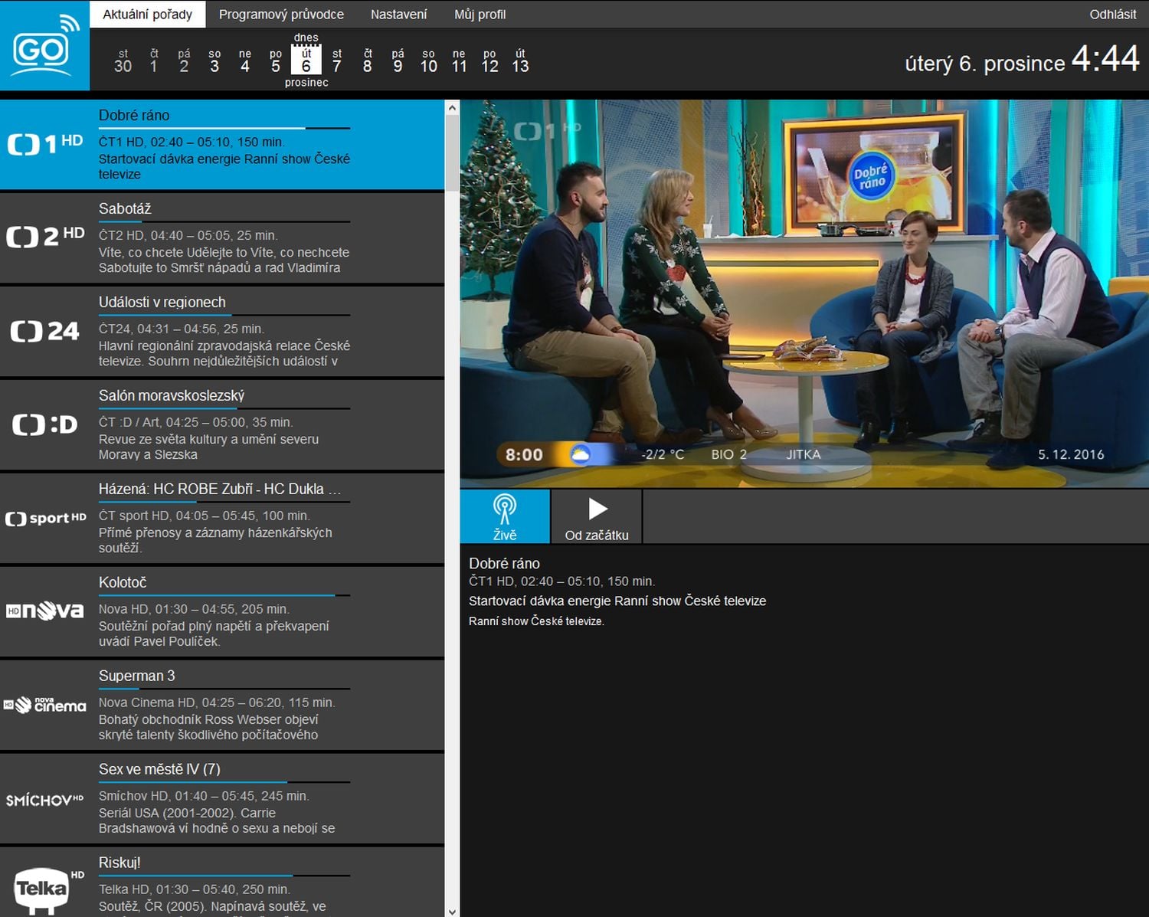Choose the ČT24 channel logo
The width and height of the screenshot is (1149, 917).
45,331
